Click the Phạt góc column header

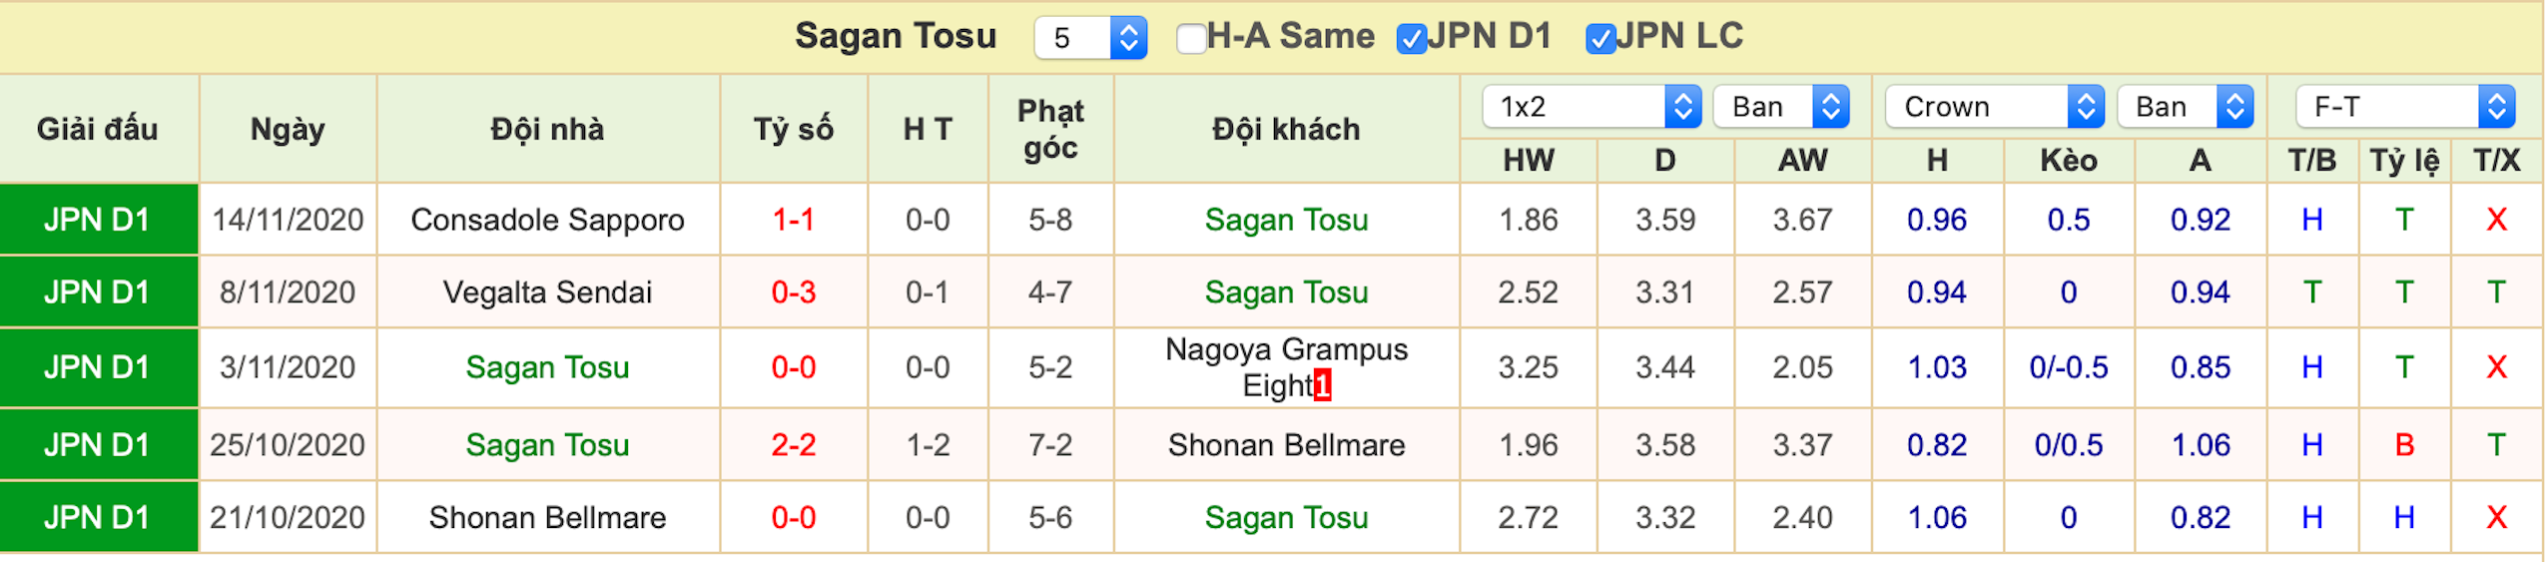click(1050, 129)
